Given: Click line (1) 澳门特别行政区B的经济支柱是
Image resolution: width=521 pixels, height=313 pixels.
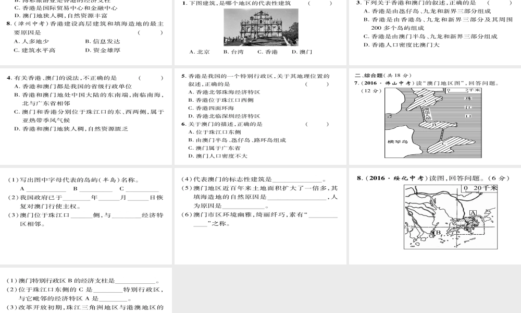Looking at the screenshot, I should pos(83,281).
